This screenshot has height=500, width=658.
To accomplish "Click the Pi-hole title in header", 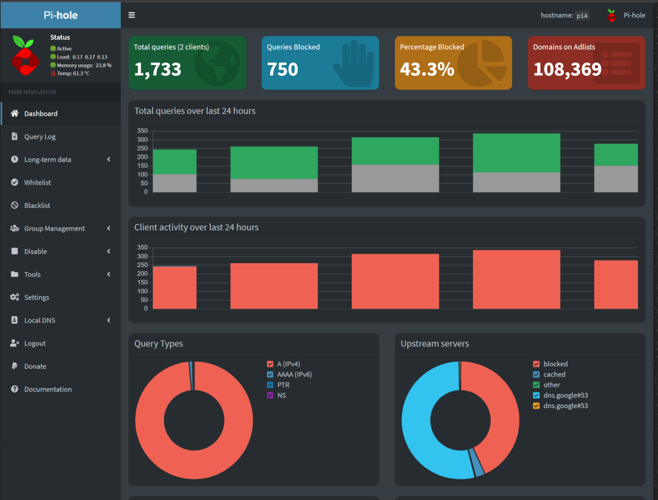I will (60, 15).
